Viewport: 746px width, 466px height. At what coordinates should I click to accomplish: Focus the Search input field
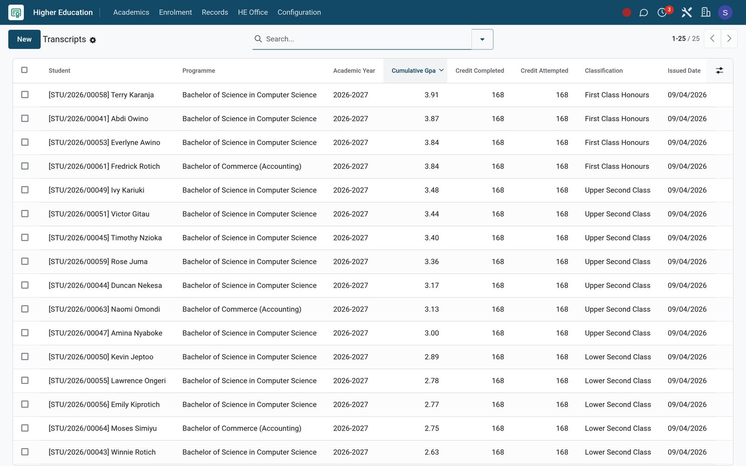click(367, 39)
